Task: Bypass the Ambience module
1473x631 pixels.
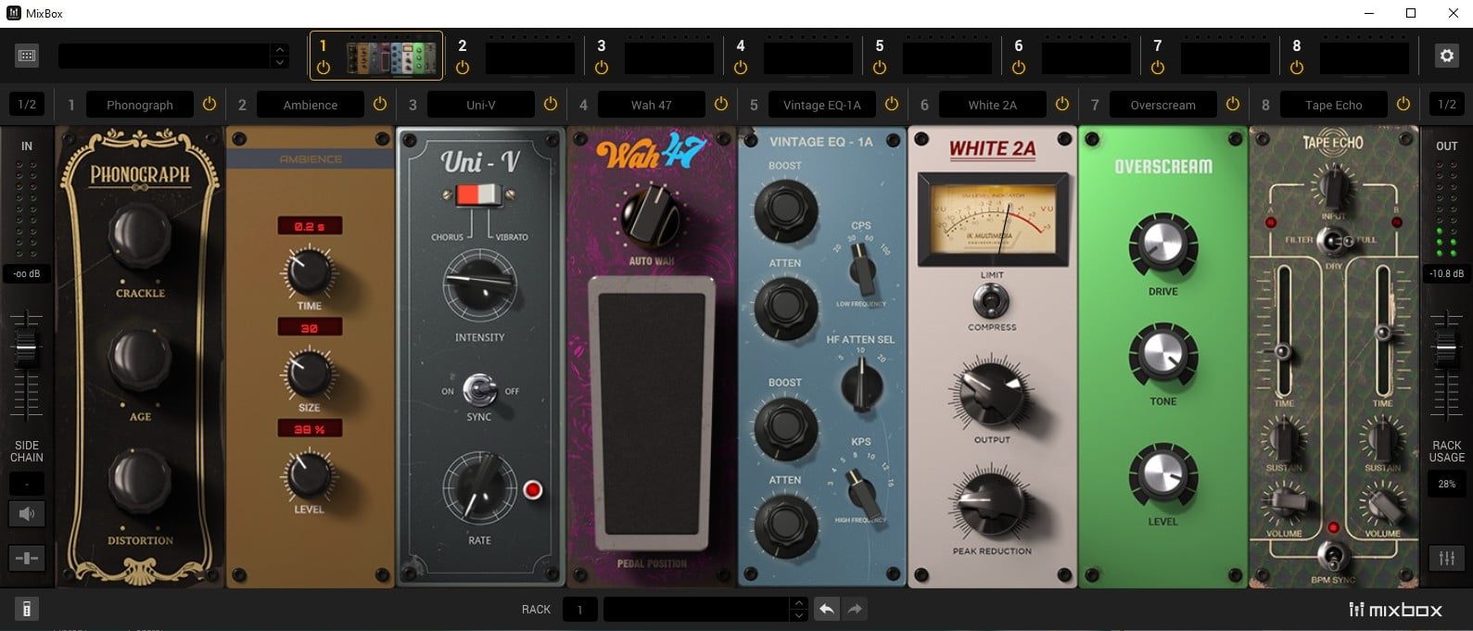Action: pyautogui.click(x=380, y=105)
